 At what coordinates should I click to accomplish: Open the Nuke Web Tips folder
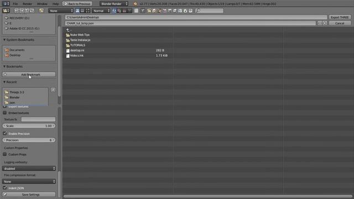click(x=80, y=35)
